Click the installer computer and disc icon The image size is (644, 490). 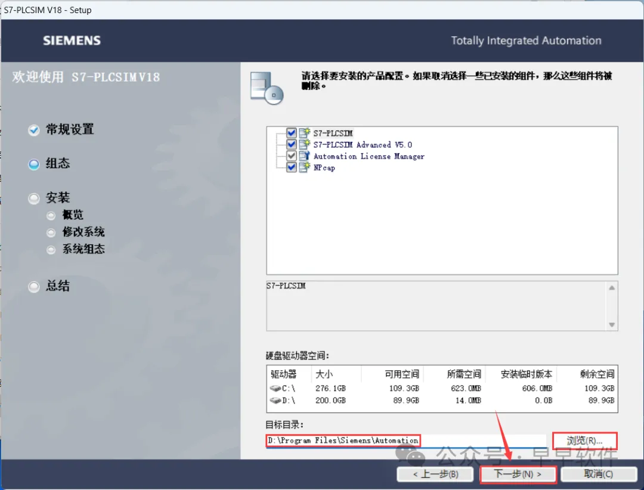267,88
